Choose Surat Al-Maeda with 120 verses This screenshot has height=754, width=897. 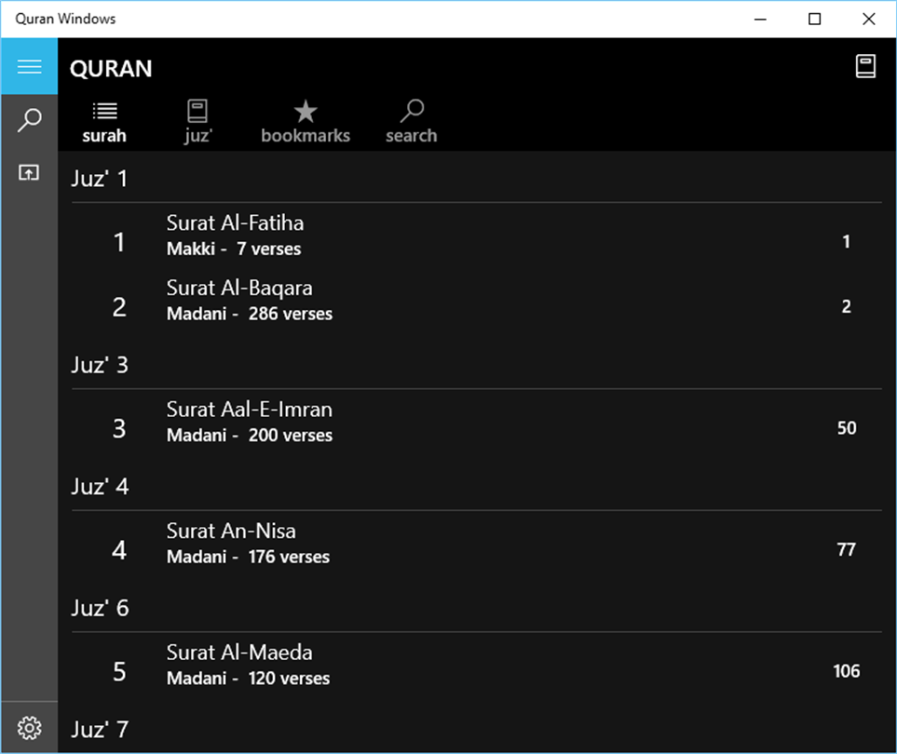(x=476, y=666)
